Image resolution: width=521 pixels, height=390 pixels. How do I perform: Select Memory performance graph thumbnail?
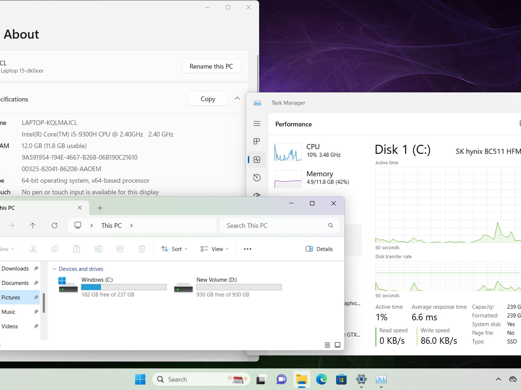[x=288, y=179]
